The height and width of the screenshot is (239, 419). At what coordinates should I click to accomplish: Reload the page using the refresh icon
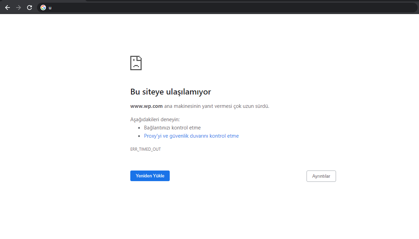29,8
